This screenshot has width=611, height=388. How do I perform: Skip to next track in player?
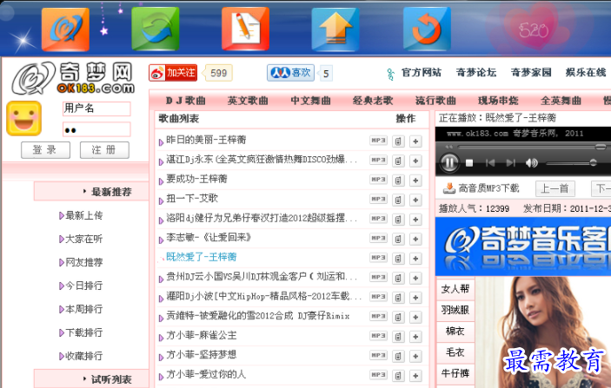click(510, 162)
